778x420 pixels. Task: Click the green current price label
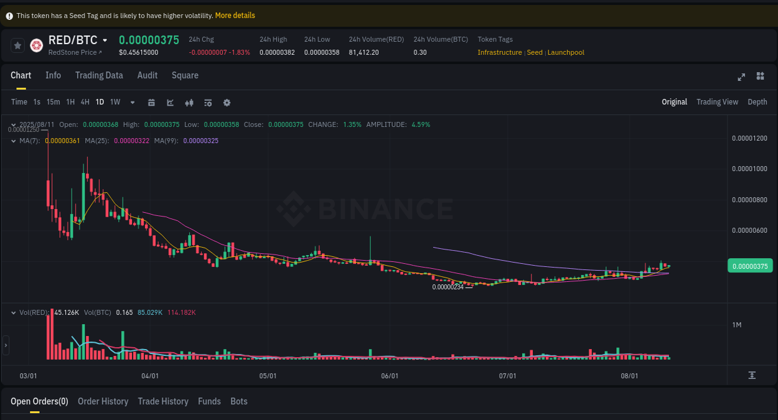click(750, 266)
